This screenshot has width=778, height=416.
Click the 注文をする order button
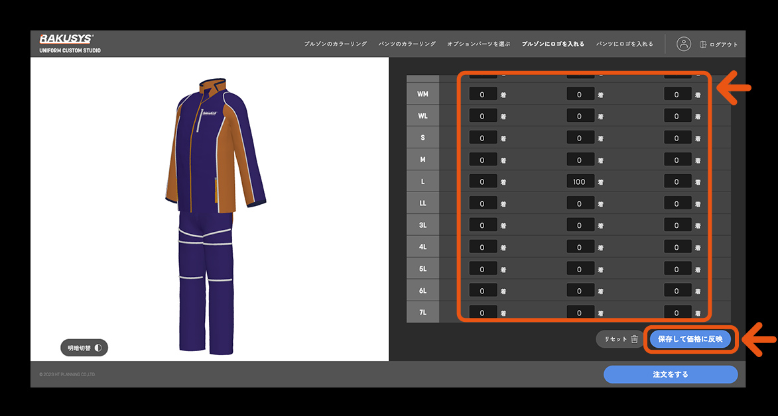670,374
